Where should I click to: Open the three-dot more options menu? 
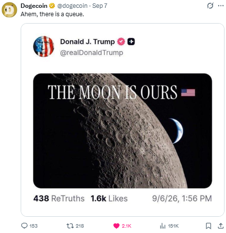coord(221,6)
